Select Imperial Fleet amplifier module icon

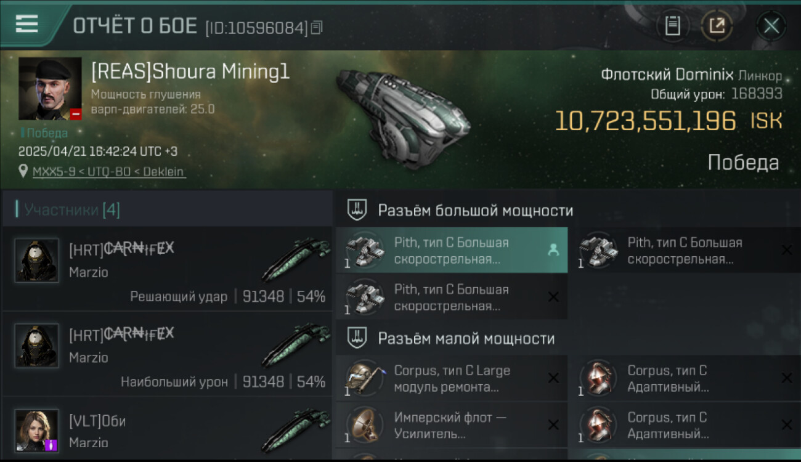pos(364,424)
